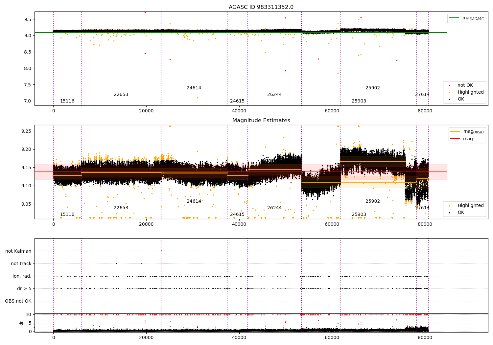493x345 pixels.
Task: Click obsid label 25903 in Magnitude Estimates plot
Action: click(359, 215)
